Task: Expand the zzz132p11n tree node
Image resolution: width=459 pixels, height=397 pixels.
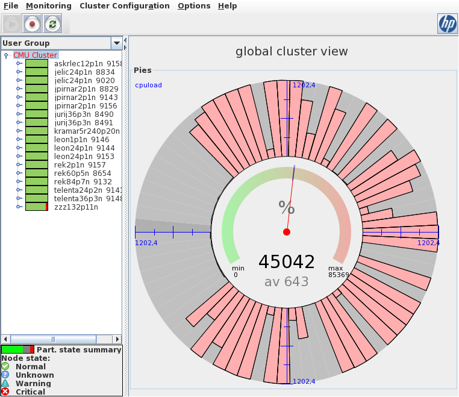Action: coord(19,207)
